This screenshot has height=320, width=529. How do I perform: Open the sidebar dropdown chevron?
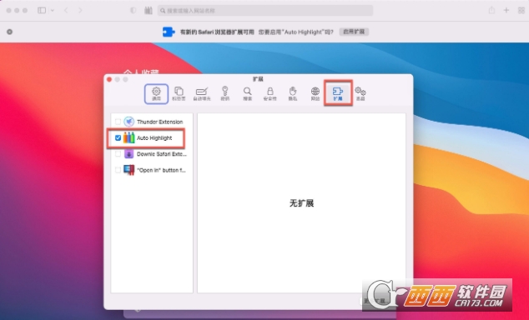coord(53,11)
